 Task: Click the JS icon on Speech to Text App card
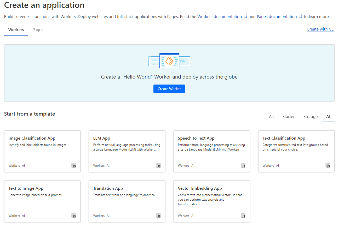243,166
